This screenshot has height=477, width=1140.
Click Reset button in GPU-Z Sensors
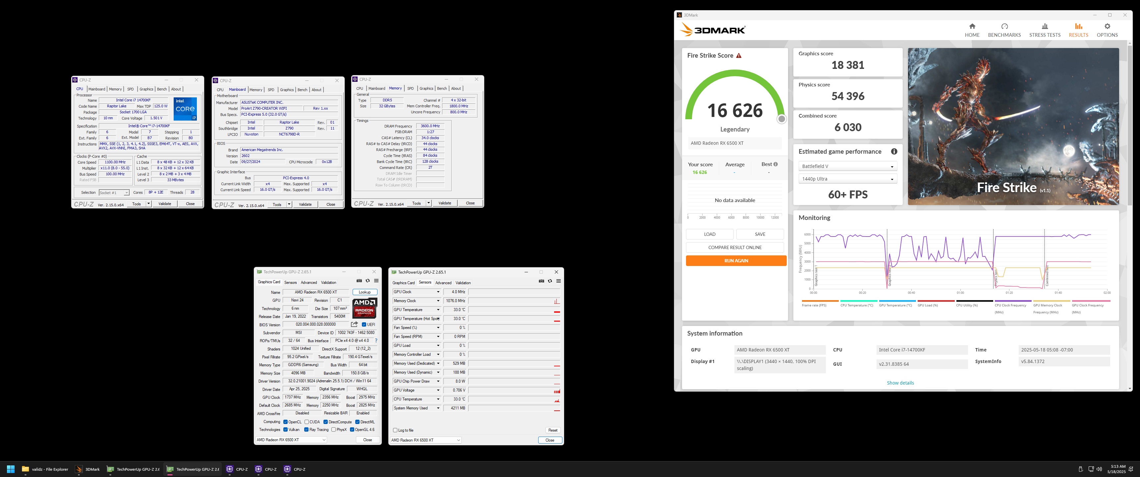click(x=553, y=430)
